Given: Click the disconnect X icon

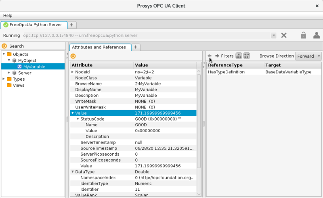Looking at the screenshot, I should click(x=284, y=35).
